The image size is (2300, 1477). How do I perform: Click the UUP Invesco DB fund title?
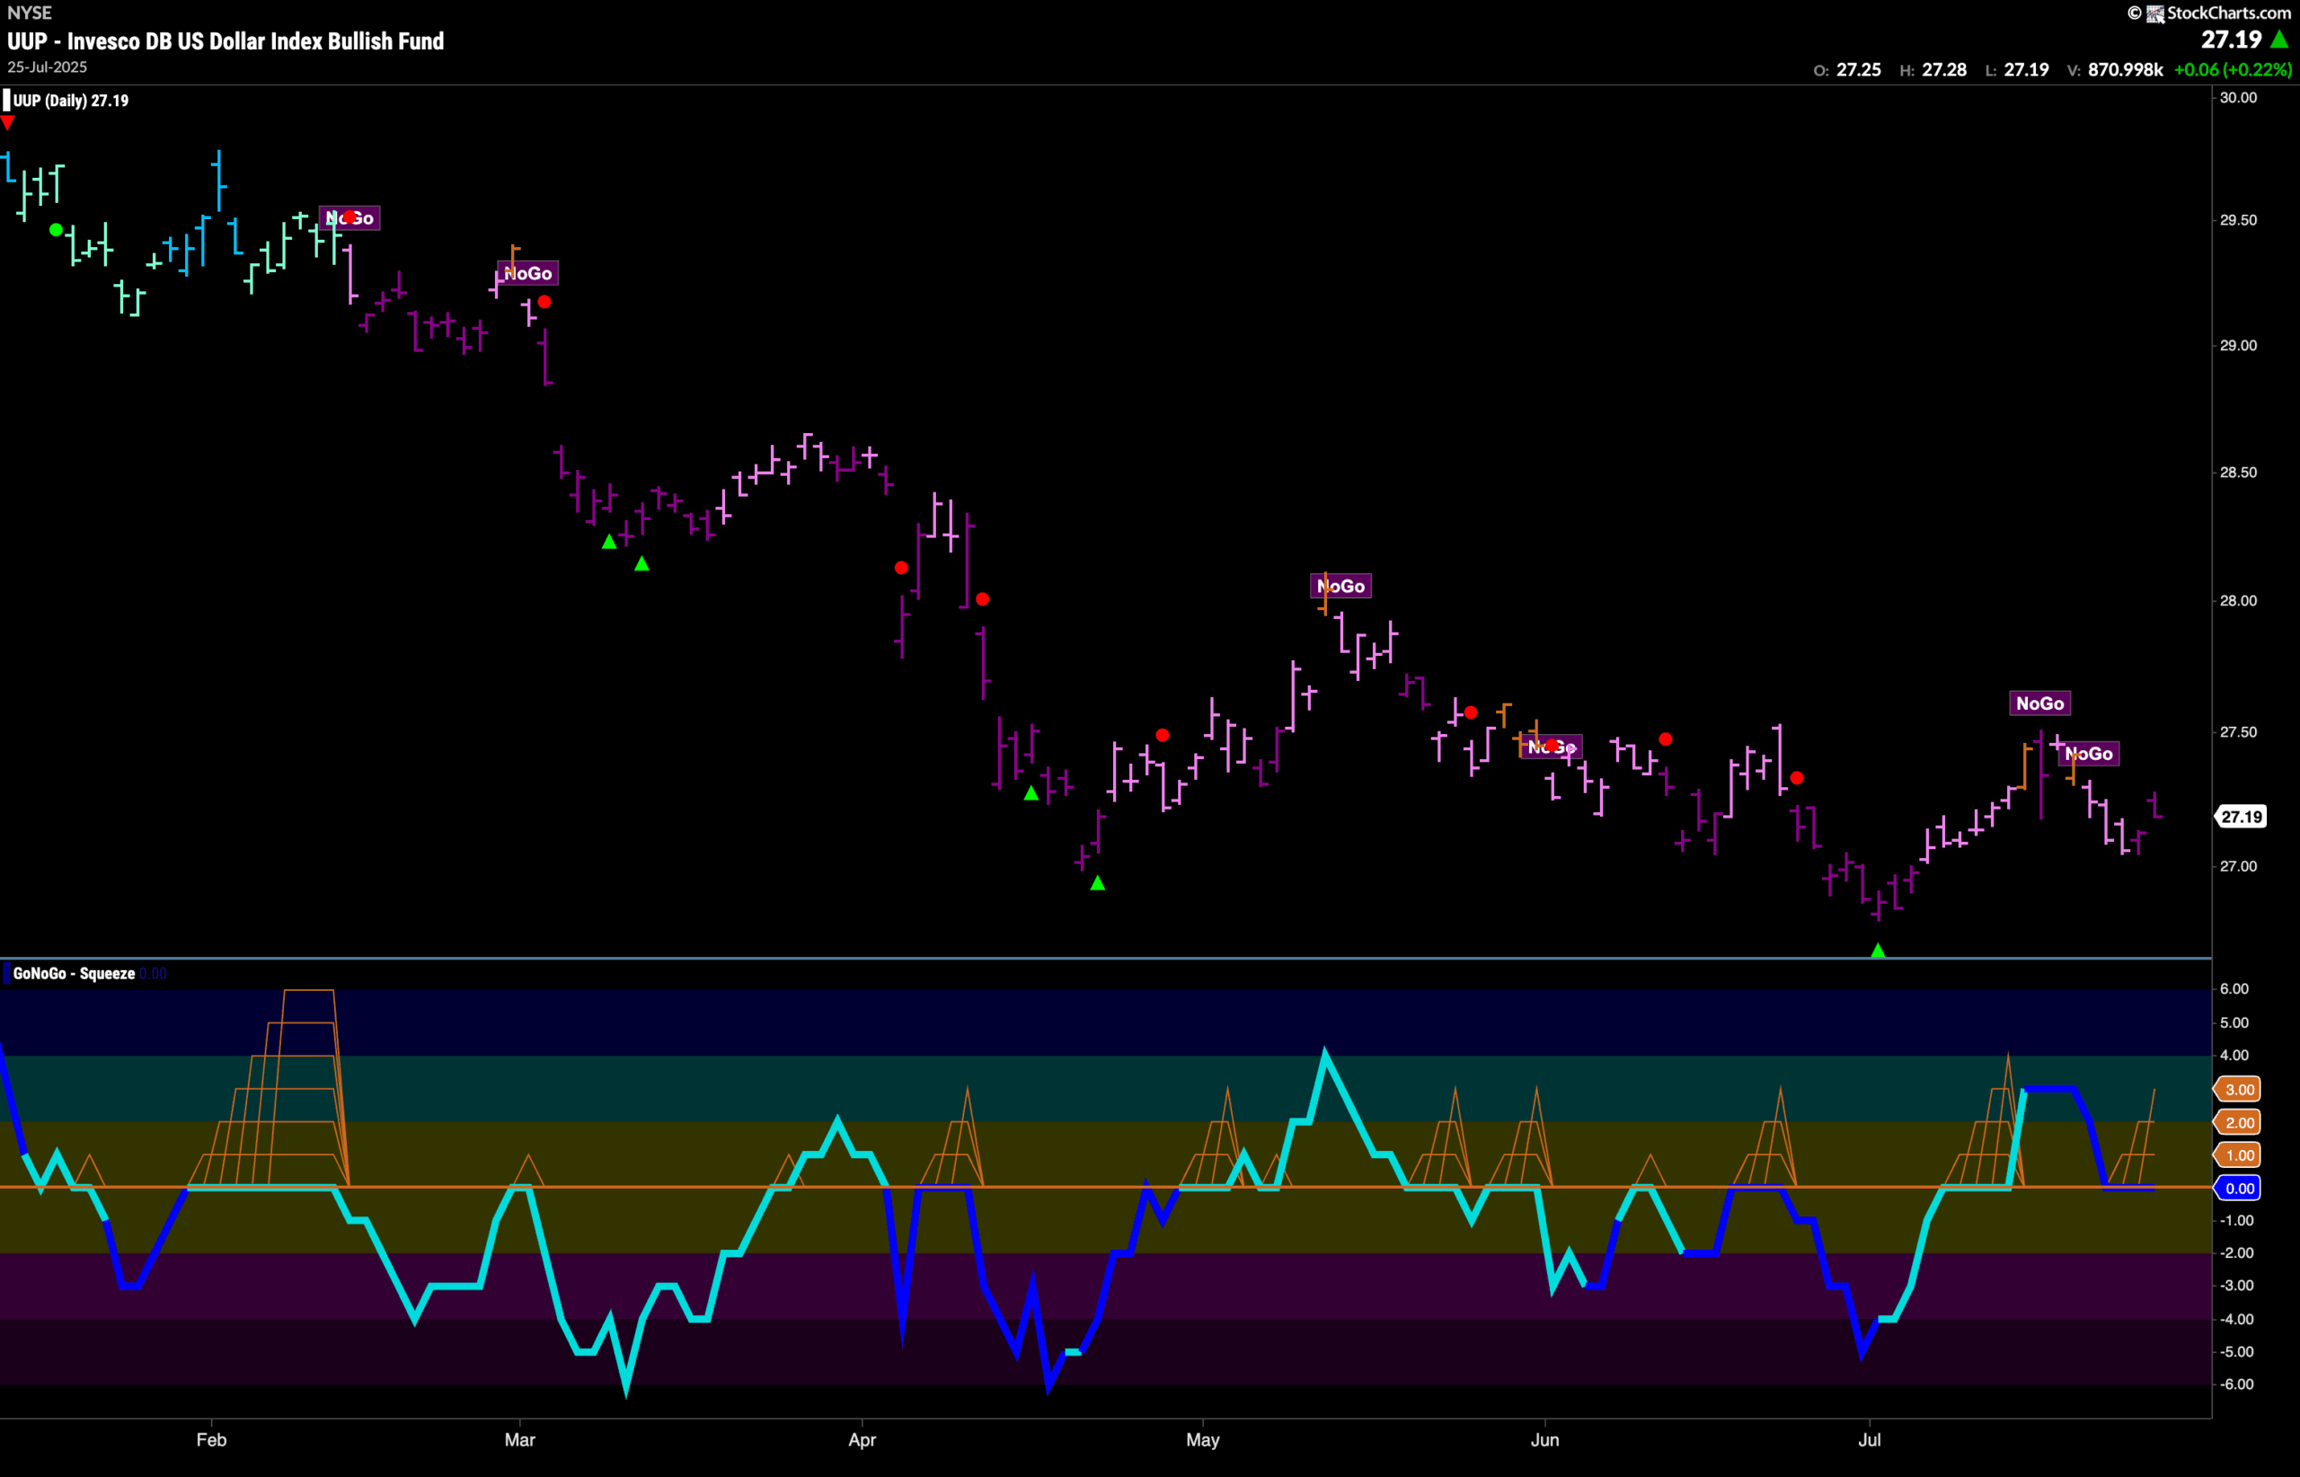226,41
